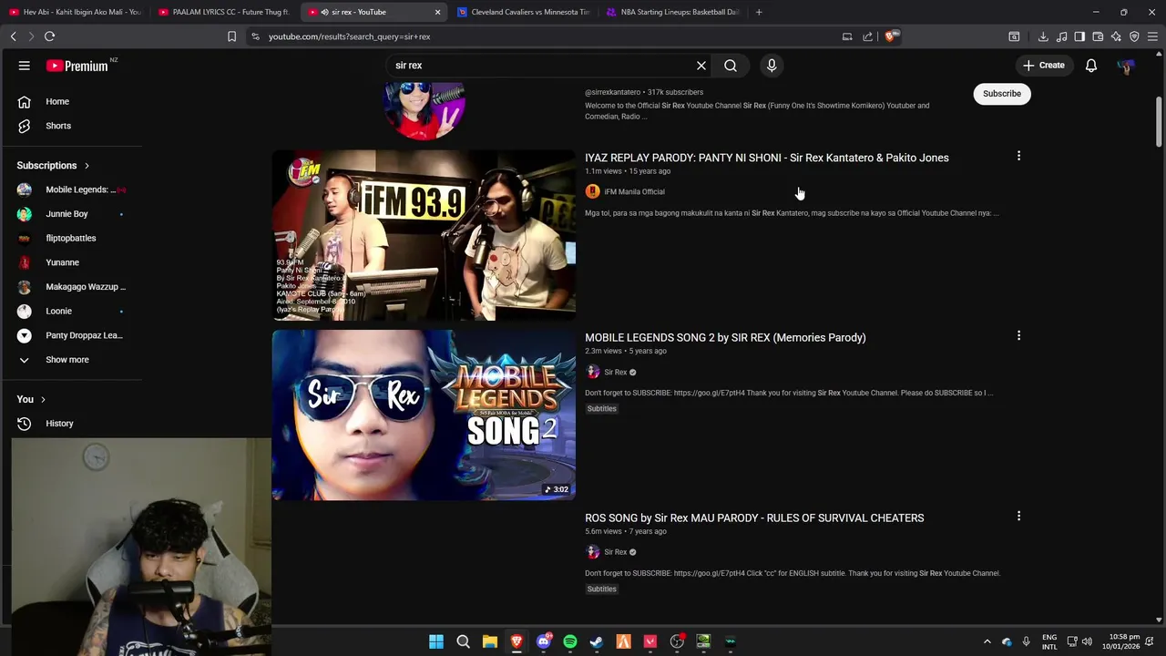Open more options for MOBILE LEGENDS SONG 2
The image size is (1166, 656).
click(x=1018, y=335)
